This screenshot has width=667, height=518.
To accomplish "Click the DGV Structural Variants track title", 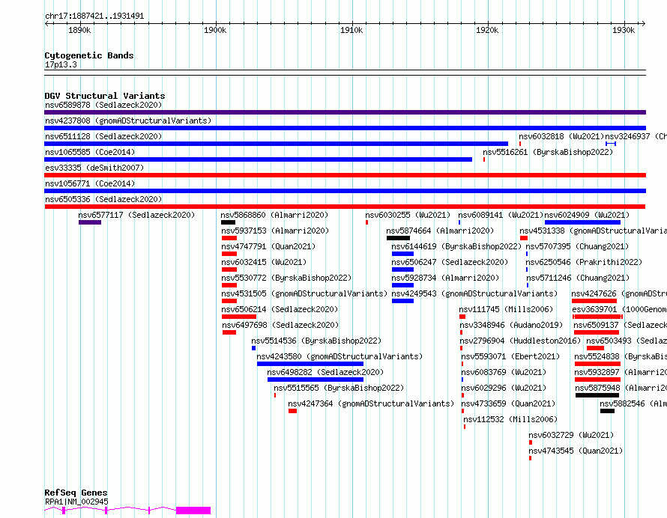I will point(105,96).
